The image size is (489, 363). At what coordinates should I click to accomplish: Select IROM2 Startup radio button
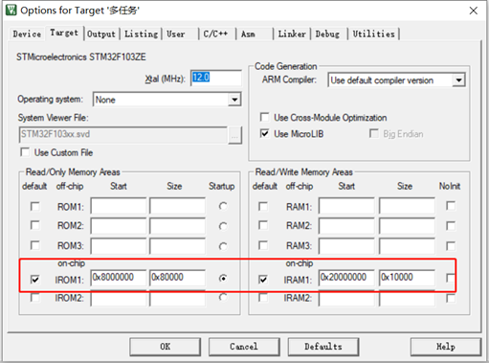pyautogui.click(x=223, y=297)
